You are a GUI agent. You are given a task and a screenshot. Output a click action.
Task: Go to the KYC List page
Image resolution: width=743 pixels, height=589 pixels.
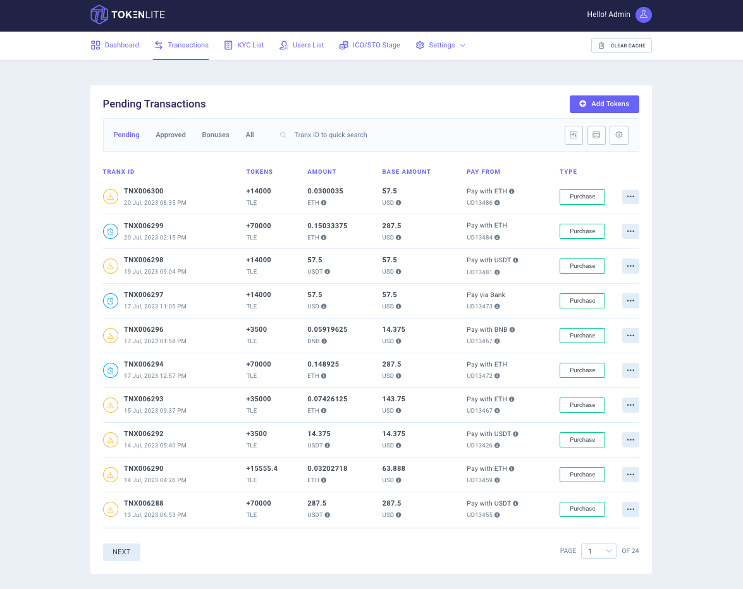point(244,45)
